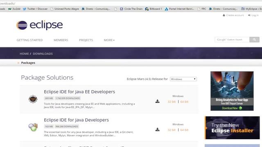This screenshot has width=262, height=147.
Task: Open the first Direto - Comunicaç bookmark
Action: [x=96, y=9]
